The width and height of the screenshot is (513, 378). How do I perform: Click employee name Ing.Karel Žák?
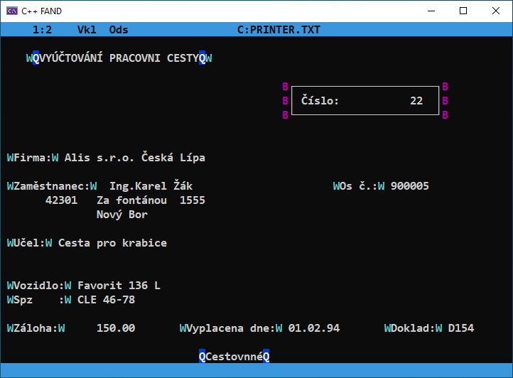pyautogui.click(x=151, y=186)
